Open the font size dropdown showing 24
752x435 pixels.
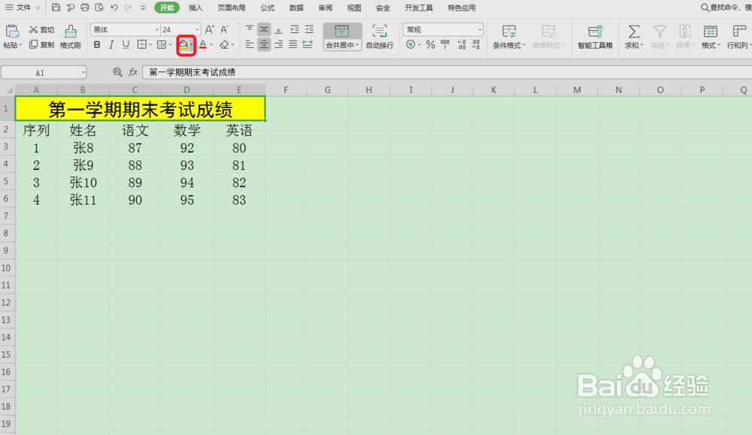coord(196,30)
